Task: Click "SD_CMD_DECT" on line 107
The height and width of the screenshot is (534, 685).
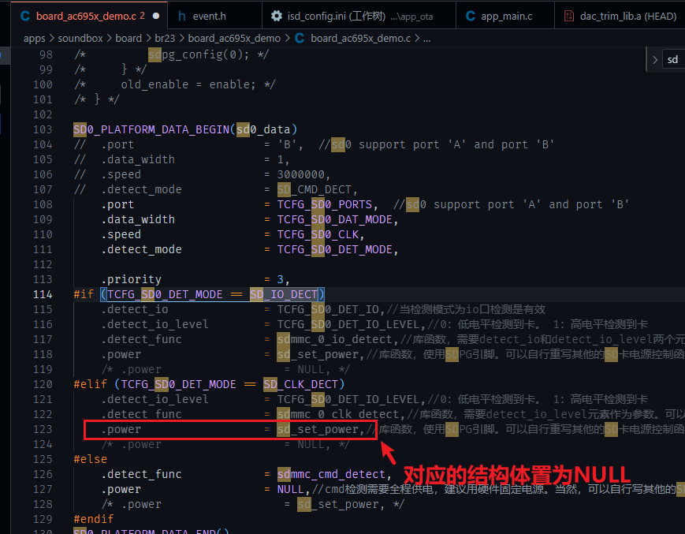Action: (x=314, y=189)
